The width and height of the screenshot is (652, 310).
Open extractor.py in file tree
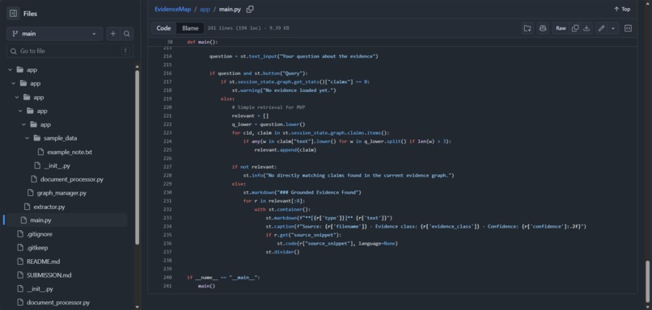coord(49,207)
